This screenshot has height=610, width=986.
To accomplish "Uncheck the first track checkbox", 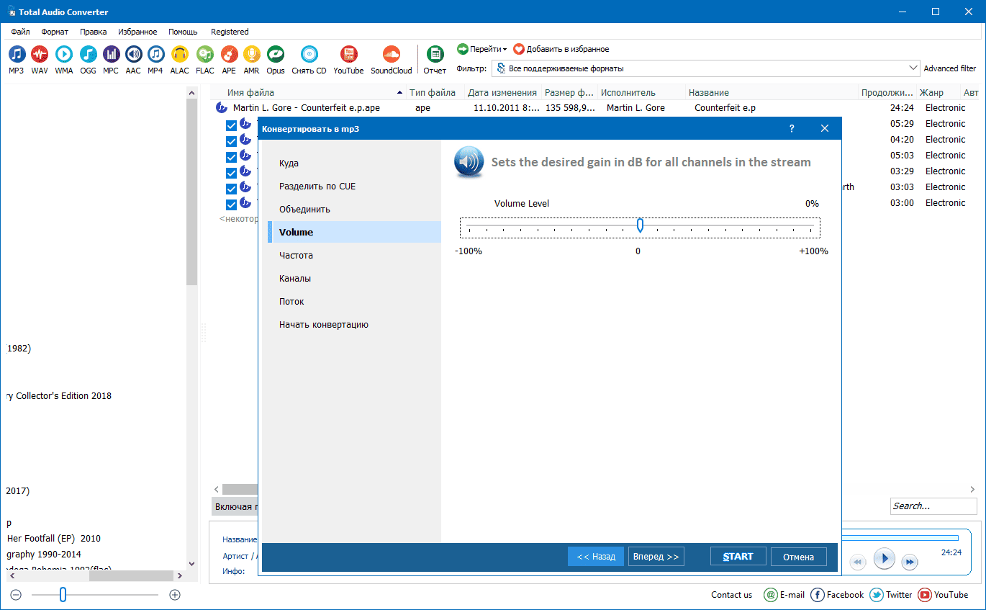I will (231, 125).
